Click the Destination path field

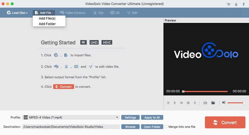click(71, 127)
